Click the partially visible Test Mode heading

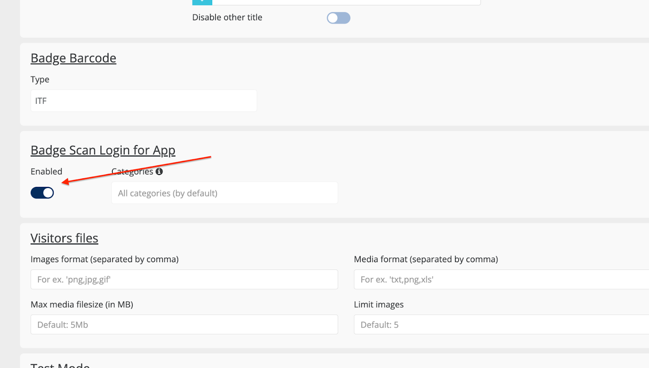(60, 365)
